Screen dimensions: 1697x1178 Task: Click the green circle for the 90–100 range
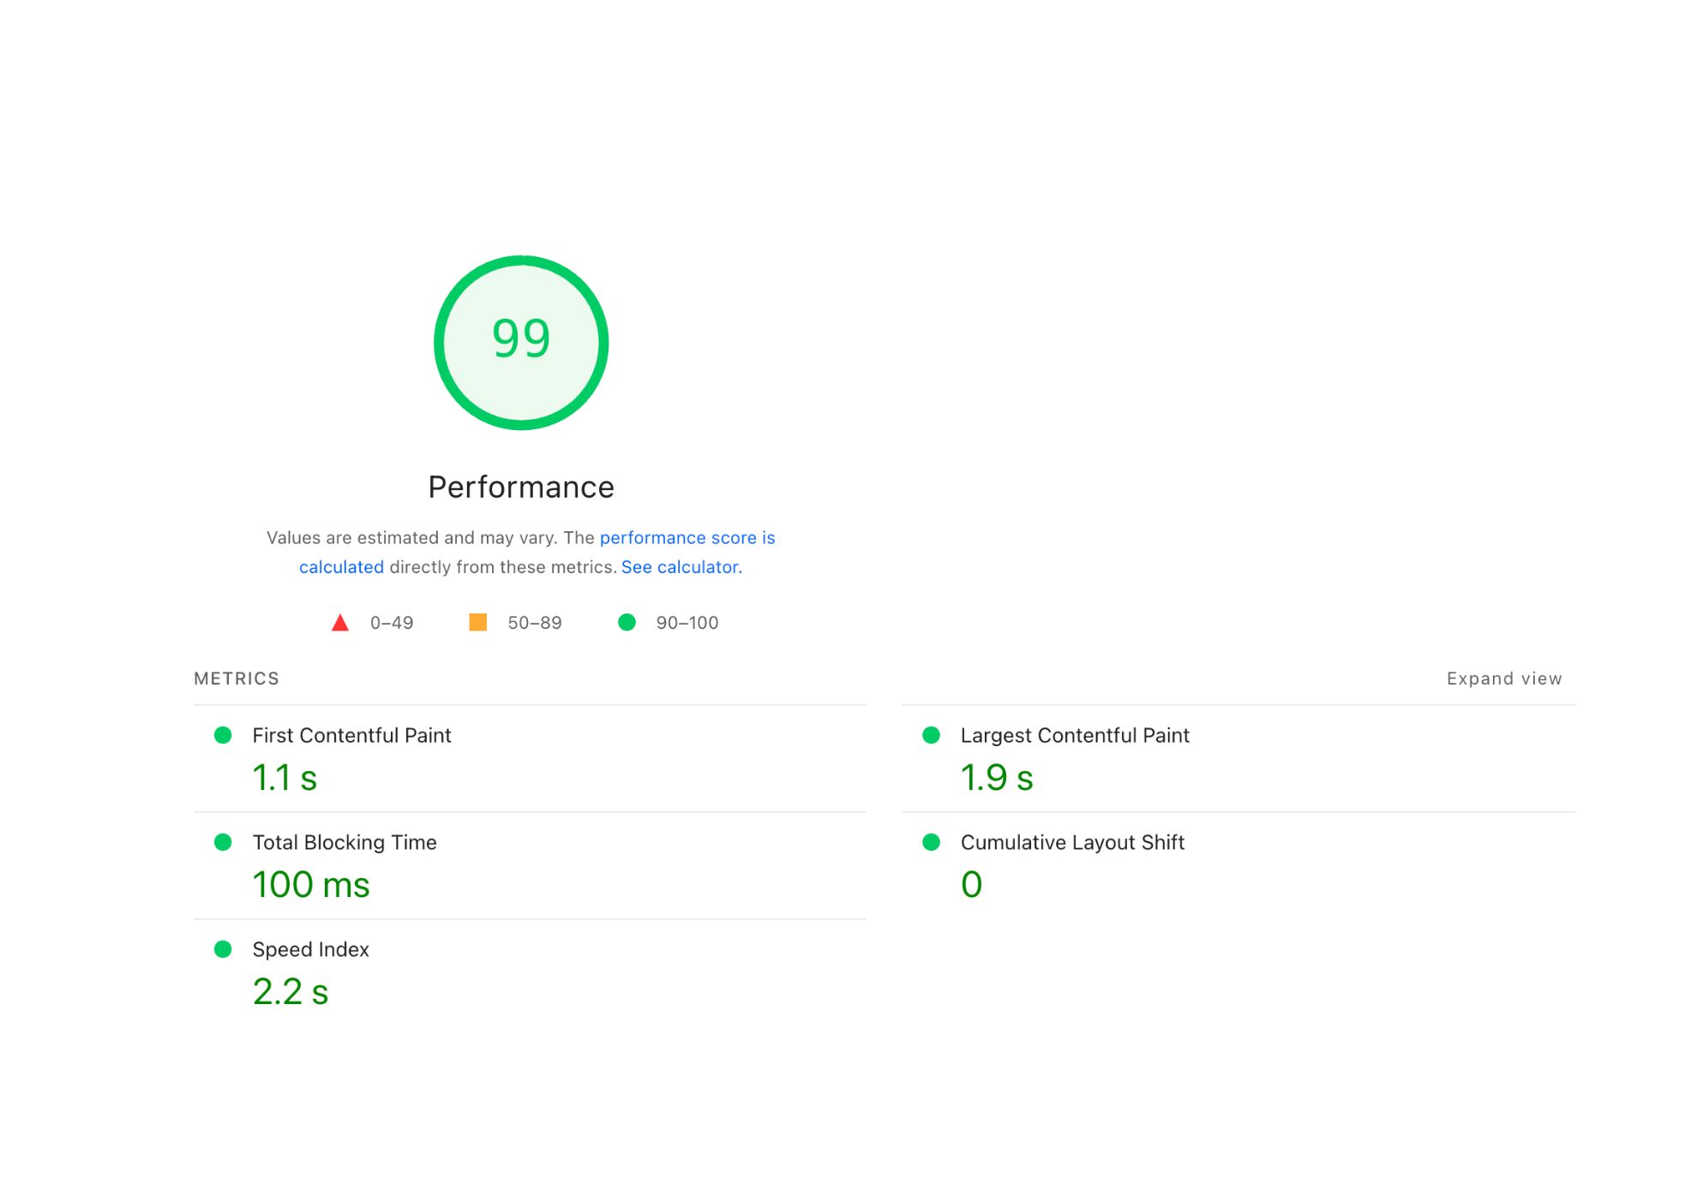point(628,622)
